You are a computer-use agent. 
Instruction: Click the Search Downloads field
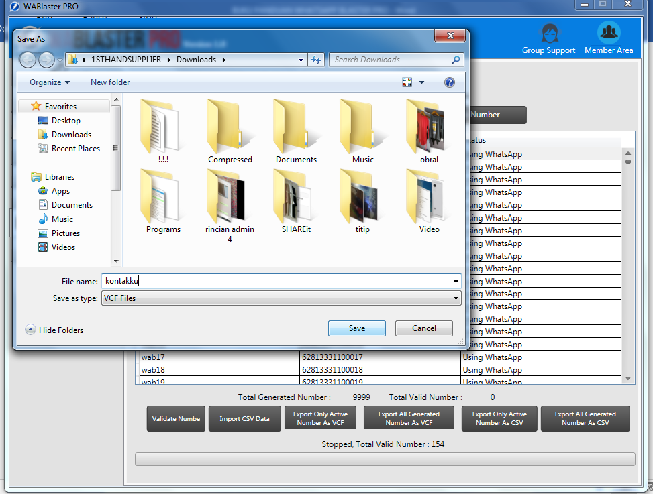[x=391, y=60]
